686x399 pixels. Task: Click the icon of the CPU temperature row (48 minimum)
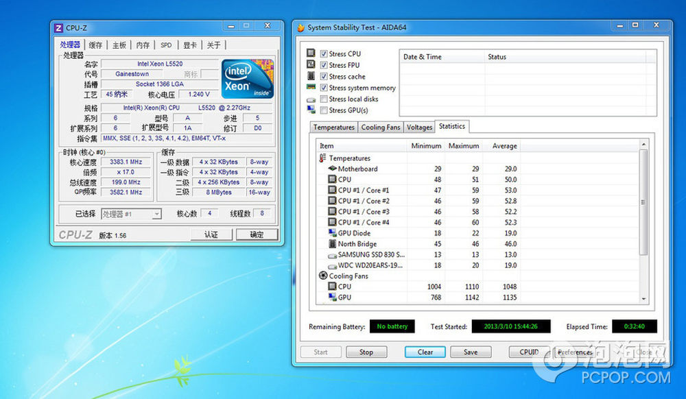(332, 179)
